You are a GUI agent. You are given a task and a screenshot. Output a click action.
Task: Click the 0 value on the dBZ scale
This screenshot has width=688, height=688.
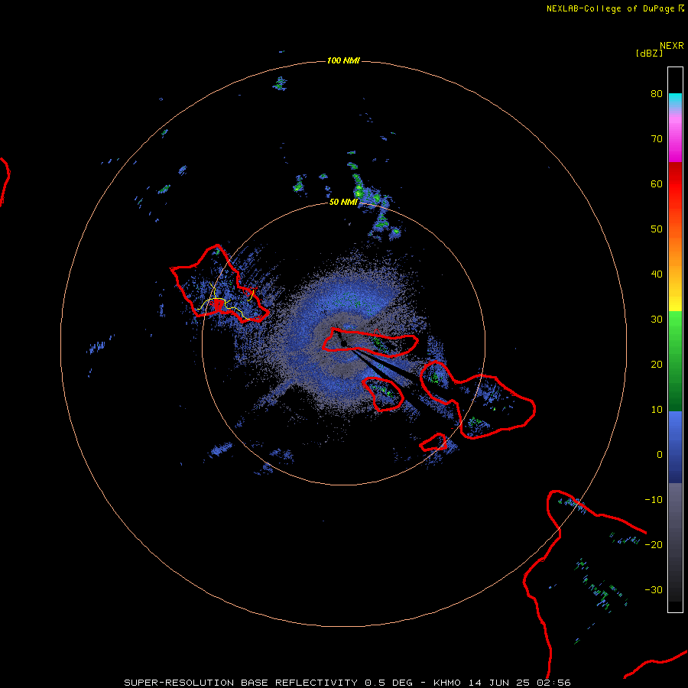[660, 455]
